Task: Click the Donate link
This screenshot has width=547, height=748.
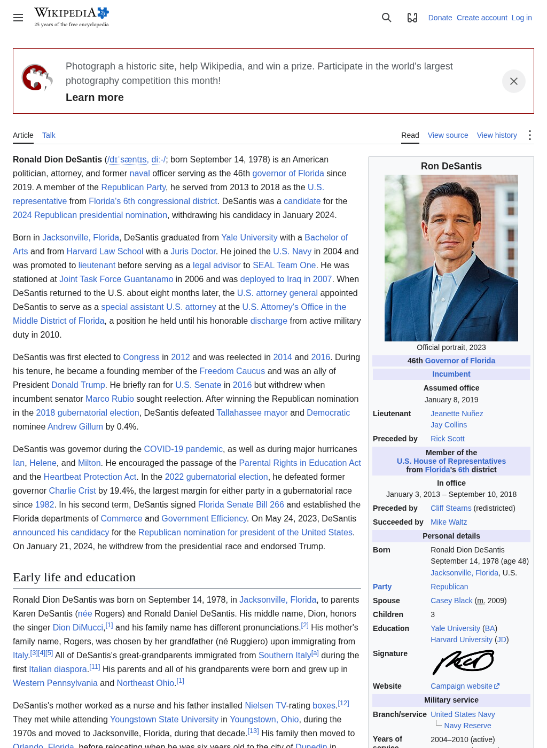Action: [440, 18]
